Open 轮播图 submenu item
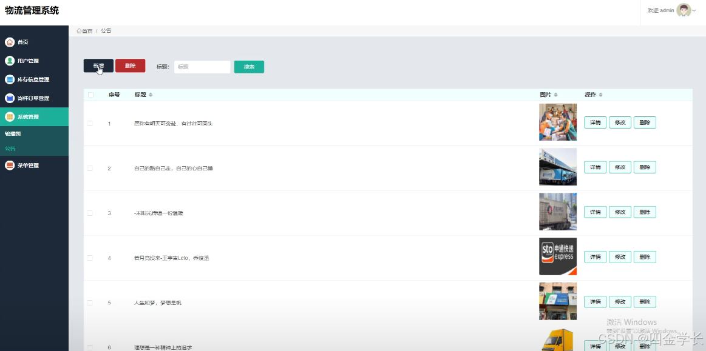Viewport: 706px width, 351px height. [x=34, y=133]
